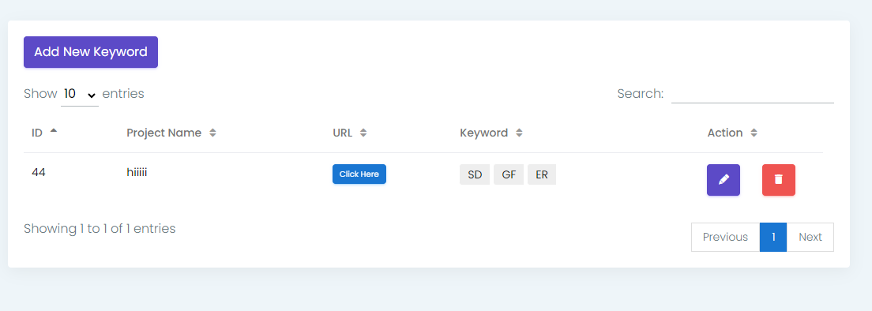Click the pencil edit icon for row 44

pos(723,180)
